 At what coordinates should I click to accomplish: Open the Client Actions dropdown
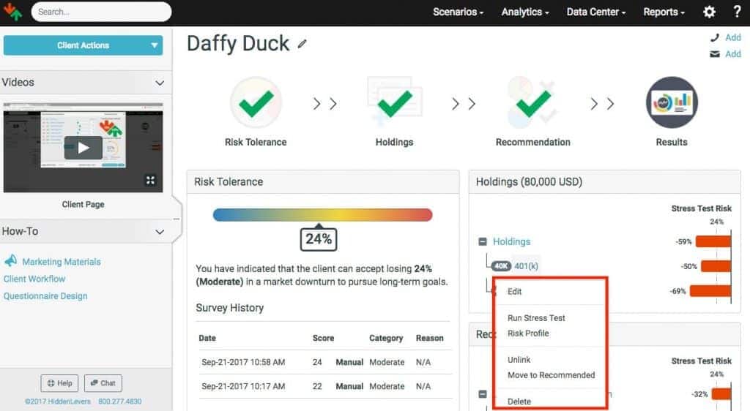coord(83,45)
